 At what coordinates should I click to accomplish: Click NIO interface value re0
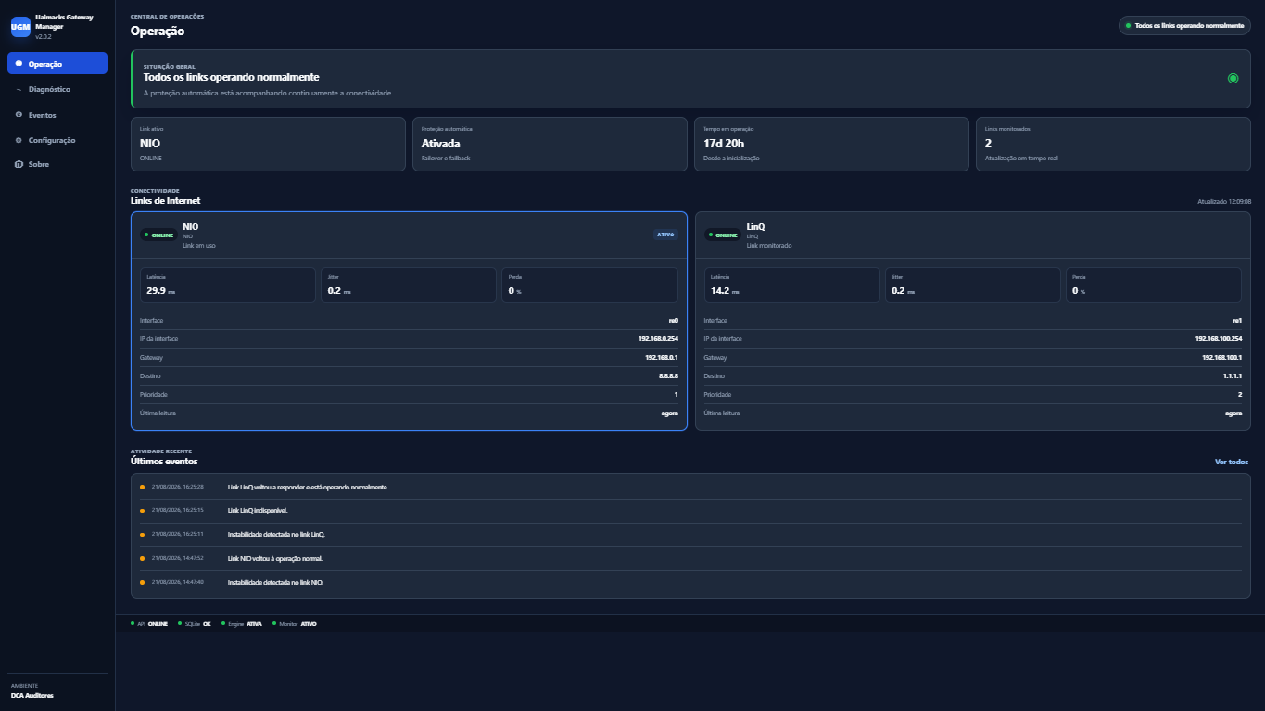coord(674,321)
